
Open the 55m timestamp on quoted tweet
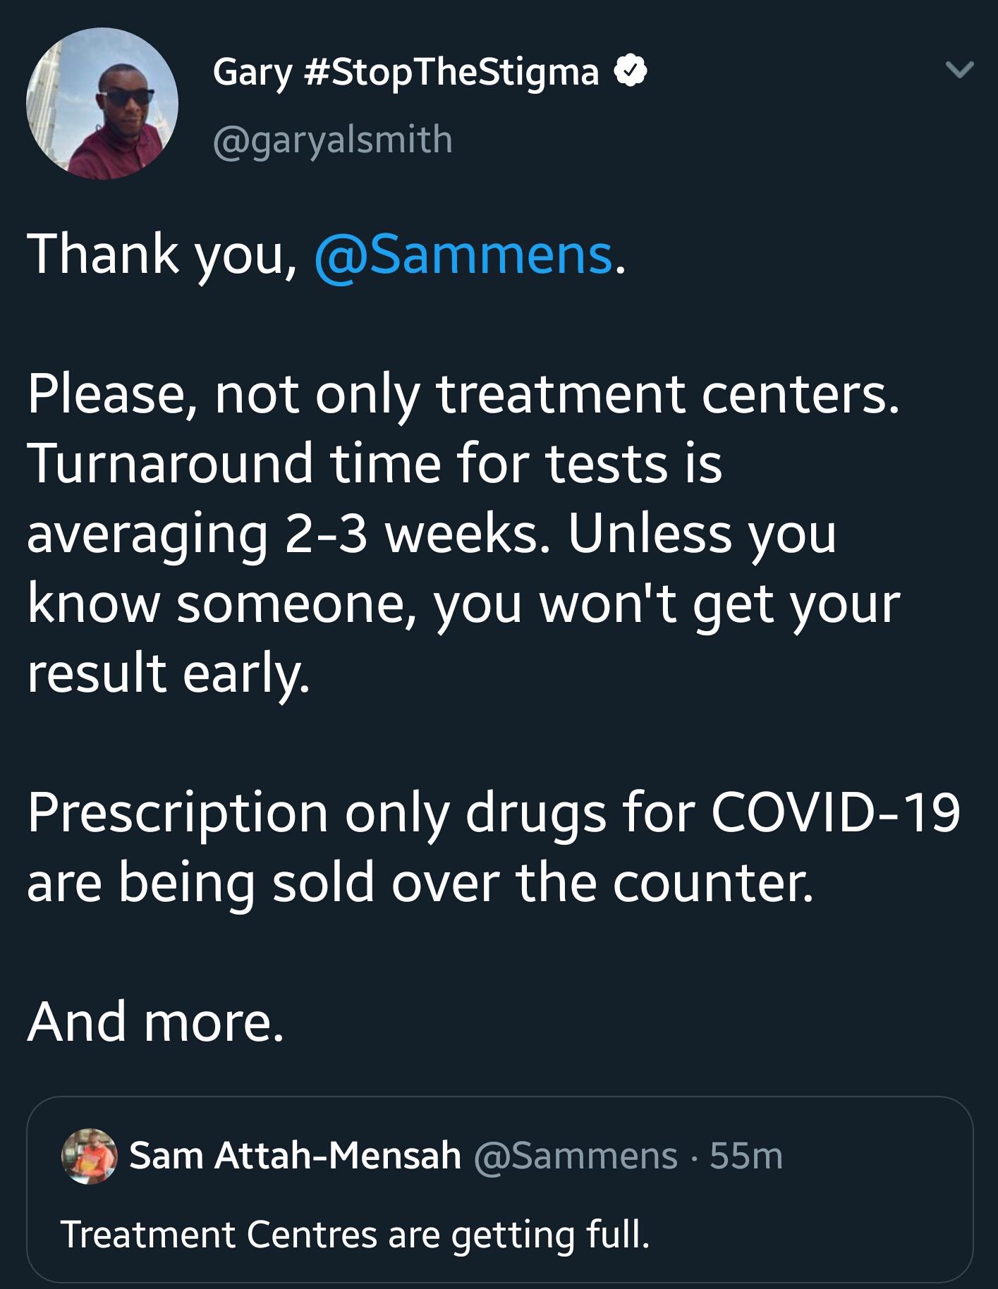[746, 1156]
